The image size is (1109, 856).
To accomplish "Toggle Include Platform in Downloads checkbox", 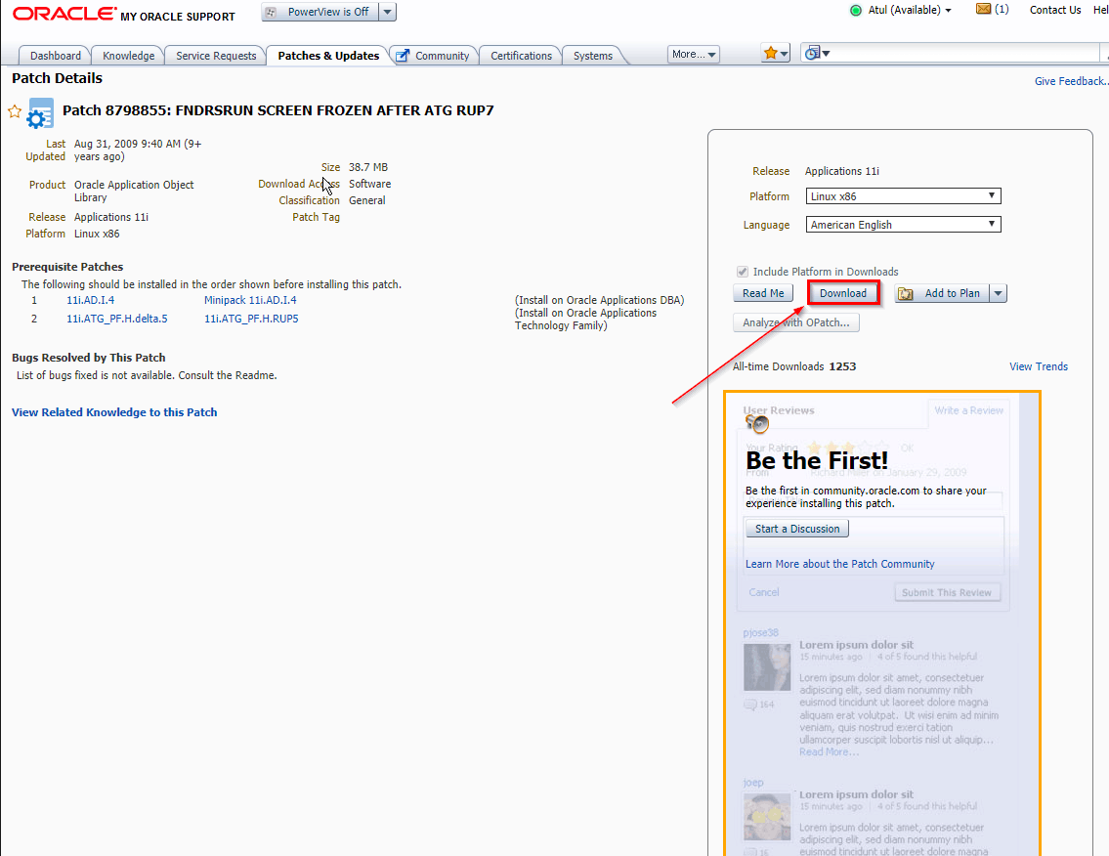I will [742, 272].
